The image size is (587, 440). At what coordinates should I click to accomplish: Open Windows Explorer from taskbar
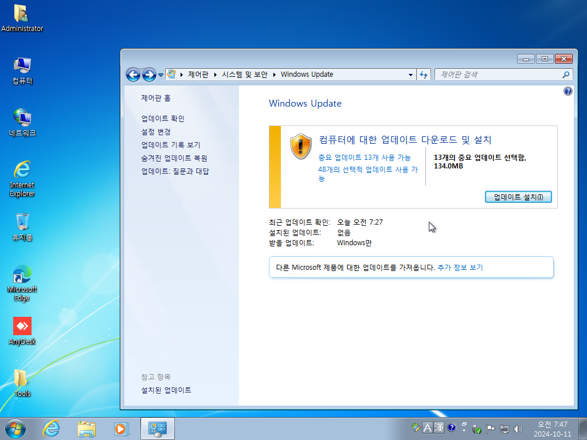pos(87,429)
